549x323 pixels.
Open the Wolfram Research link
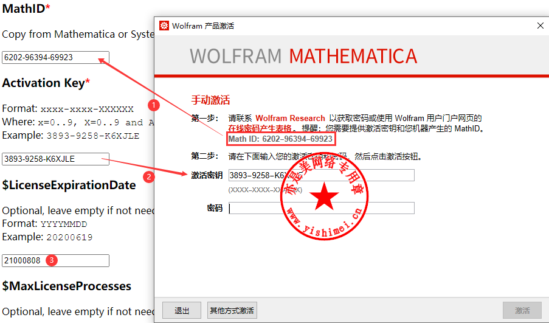click(290, 118)
